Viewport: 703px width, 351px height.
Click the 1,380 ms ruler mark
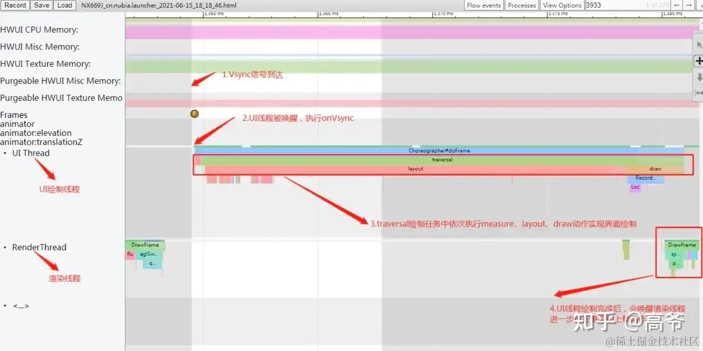click(674, 13)
